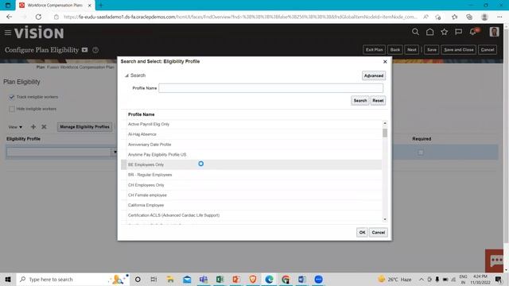Go back in the browser
The width and height of the screenshot is (509, 286).
coord(9,17)
